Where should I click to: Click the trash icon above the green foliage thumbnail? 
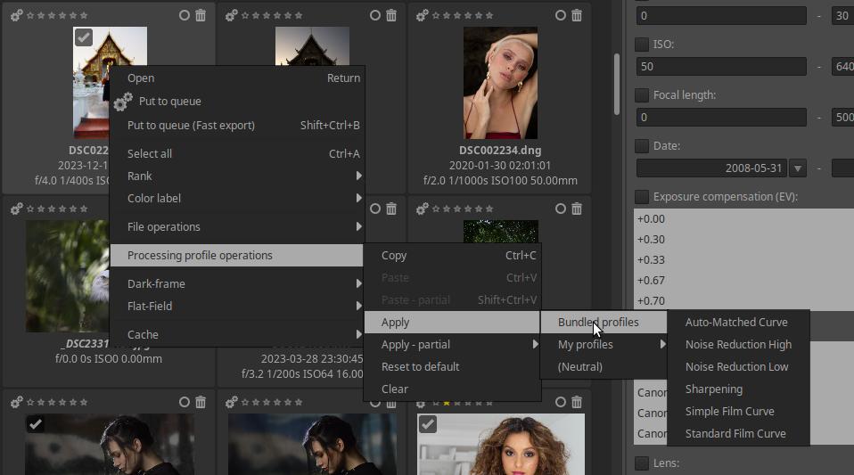tap(577, 209)
